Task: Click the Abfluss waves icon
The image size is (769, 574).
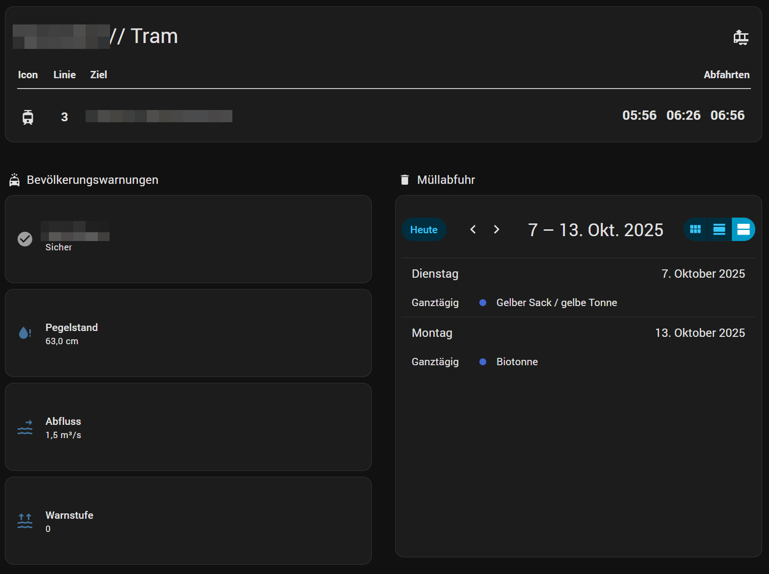Action: 25,427
